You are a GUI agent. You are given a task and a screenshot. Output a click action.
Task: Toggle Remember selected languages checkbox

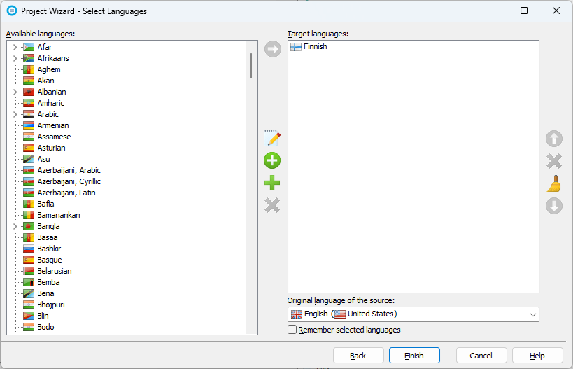(x=292, y=330)
